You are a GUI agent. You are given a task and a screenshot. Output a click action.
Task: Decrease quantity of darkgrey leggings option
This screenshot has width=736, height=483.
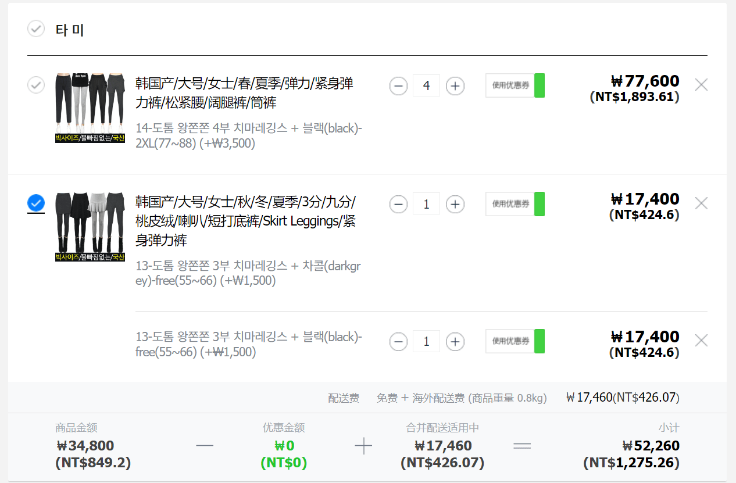(x=398, y=204)
